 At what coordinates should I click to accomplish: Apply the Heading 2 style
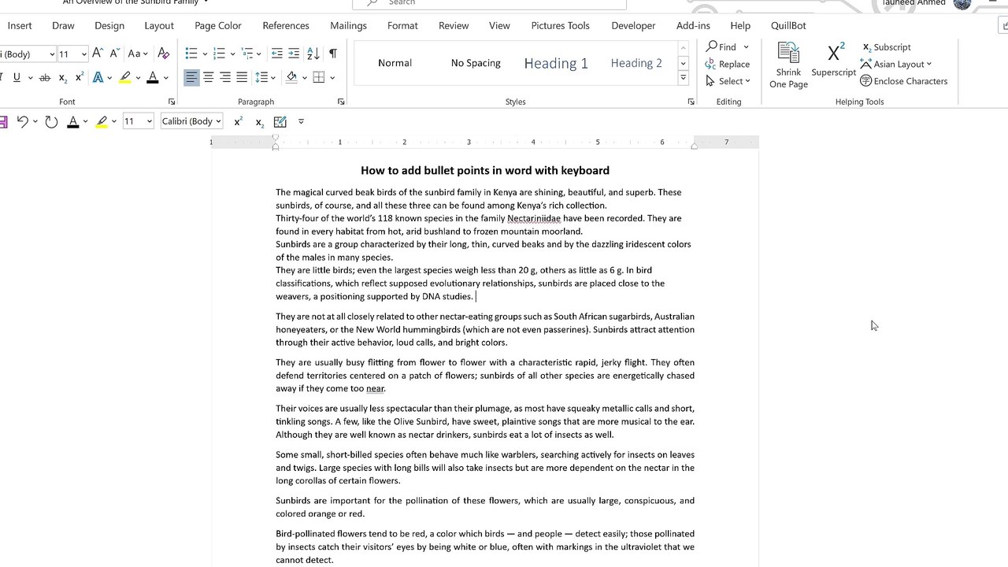[x=636, y=63]
